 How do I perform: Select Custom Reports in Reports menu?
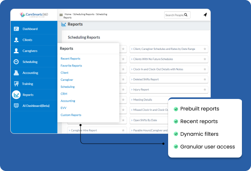[71, 115]
